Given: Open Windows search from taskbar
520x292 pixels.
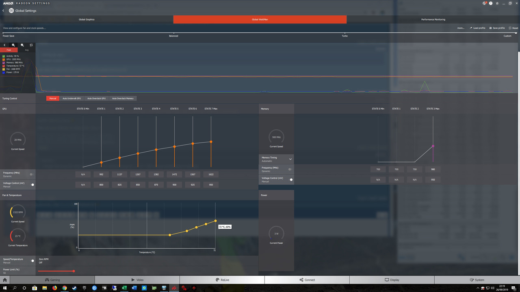Looking at the screenshot, I should [15, 288].
